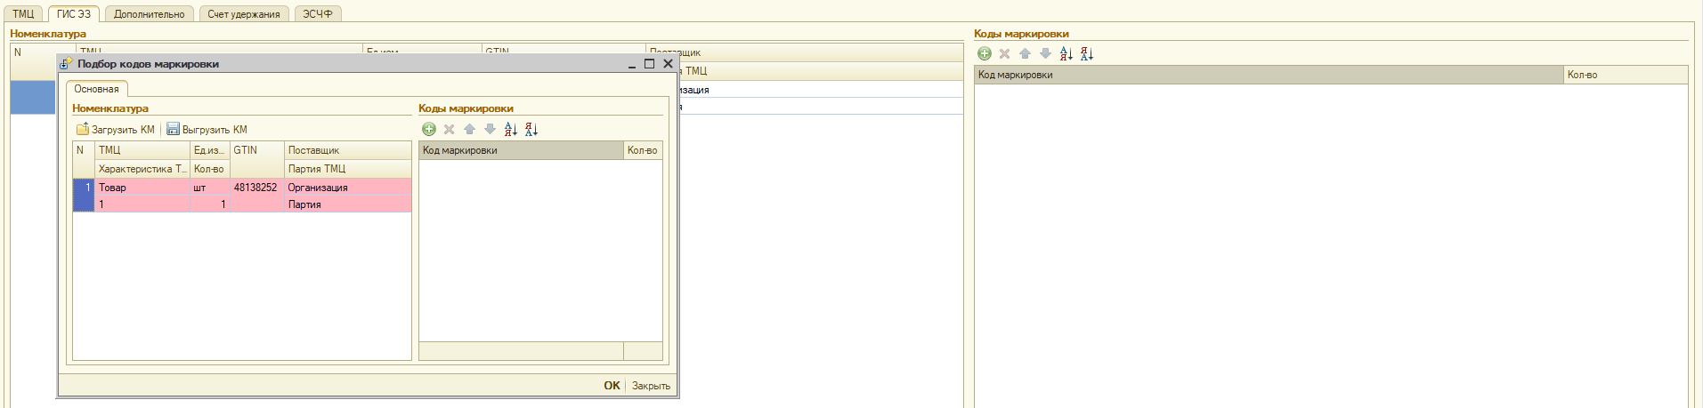Sort ascending in the right-hand main panel toolbar
Viewport: 1703px width, 408px height.
click(x=1066, y=54)
